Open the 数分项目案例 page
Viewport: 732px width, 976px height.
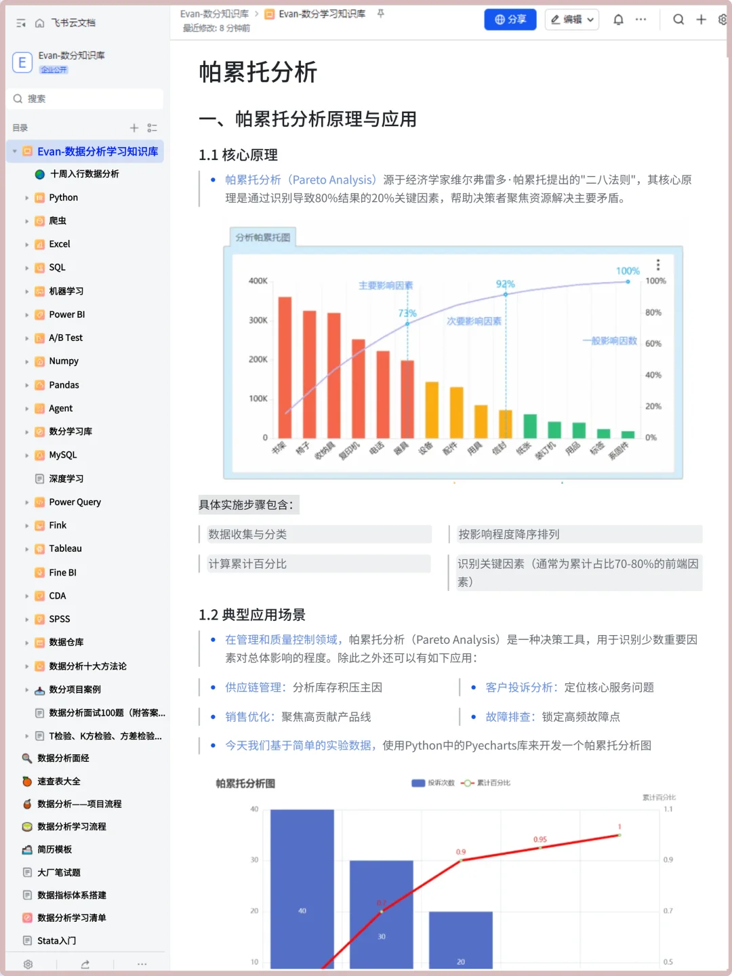[x=75, y=690]
